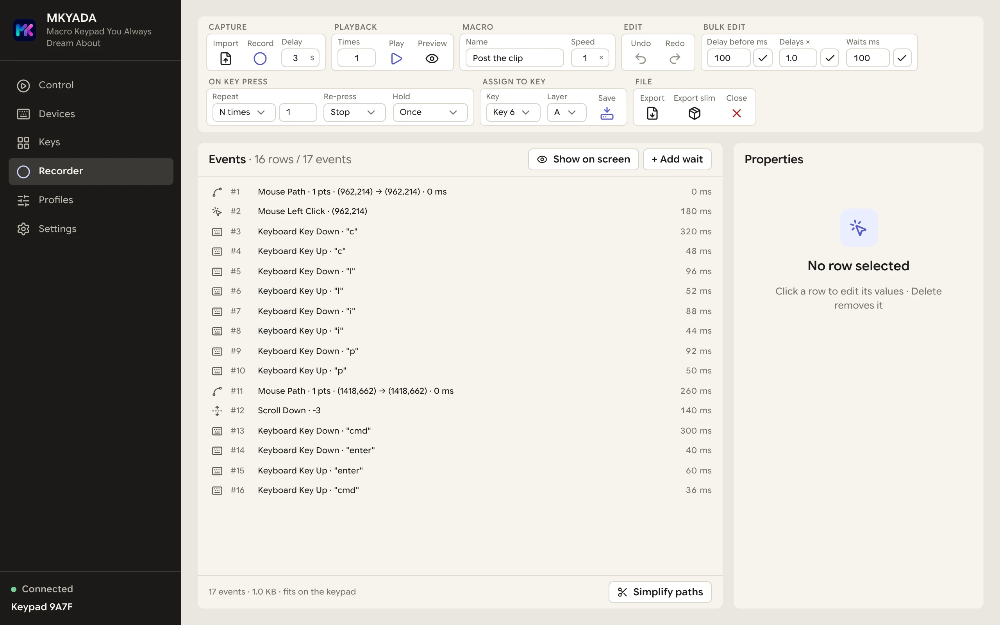Screen dimensions: 1000x625
Task: Select row #11 Mouse Path
Action: 460,391
